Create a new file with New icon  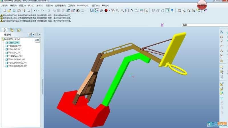point(5,11)
